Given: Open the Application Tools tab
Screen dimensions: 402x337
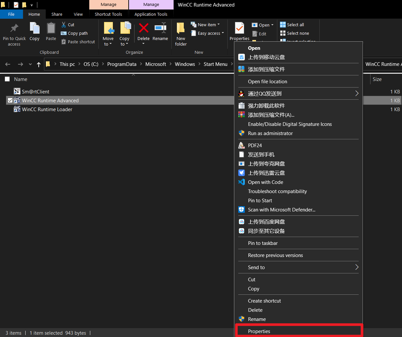Looking at the screenshot, I should [x=151, y=14].
